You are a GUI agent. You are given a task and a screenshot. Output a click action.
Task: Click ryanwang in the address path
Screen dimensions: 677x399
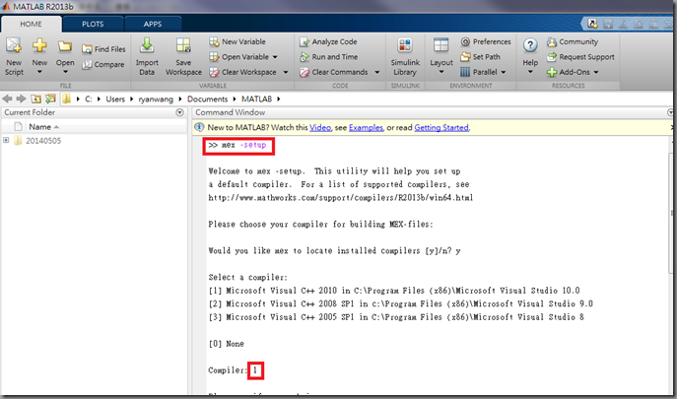tap(156, 100)
